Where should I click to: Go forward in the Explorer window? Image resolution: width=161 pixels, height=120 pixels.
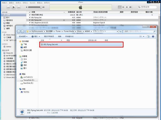pos(22,31)
